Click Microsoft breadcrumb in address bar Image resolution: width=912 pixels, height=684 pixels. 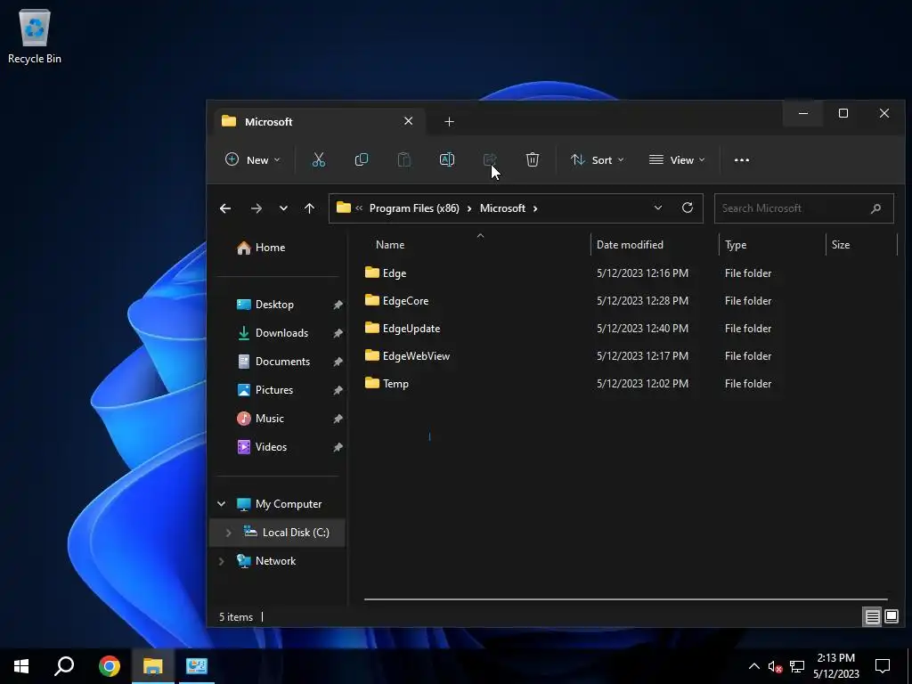(502, 208)
